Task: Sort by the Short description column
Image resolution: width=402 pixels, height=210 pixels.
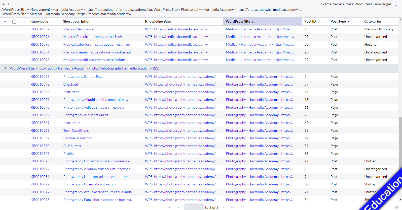Action: click(x=77, y=22)
